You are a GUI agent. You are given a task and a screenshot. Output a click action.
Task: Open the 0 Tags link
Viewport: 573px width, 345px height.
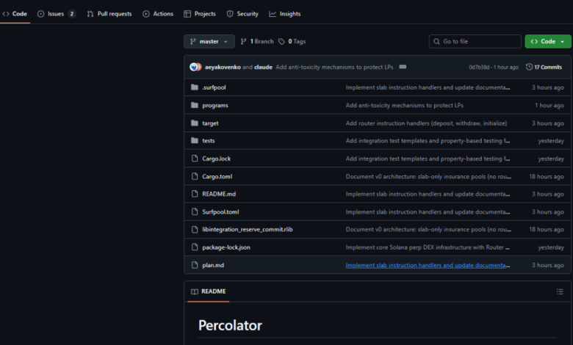[x=292, y=42]
